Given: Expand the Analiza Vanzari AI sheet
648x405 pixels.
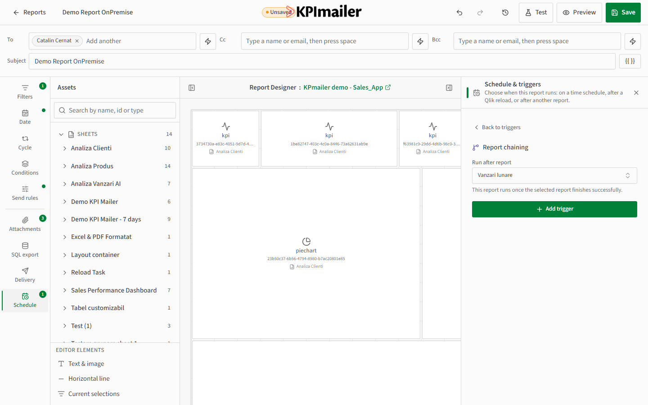Looking at the screenshot, I should tap(65, 184).
